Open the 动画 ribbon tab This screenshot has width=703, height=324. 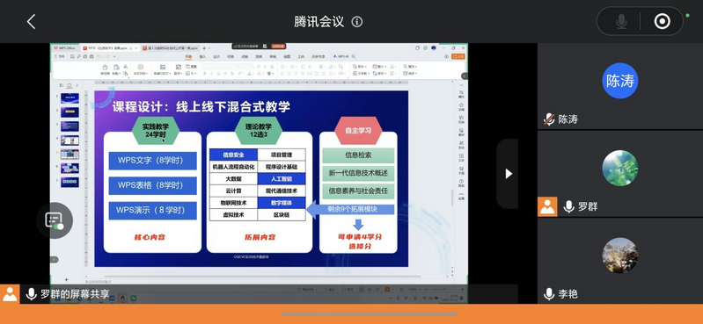[x=245, y=57]
